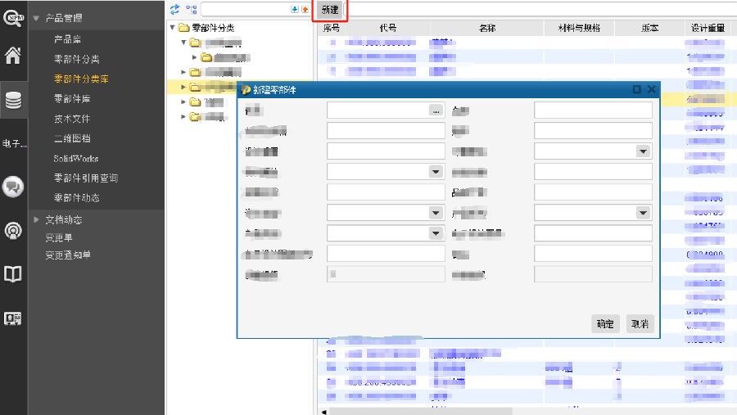
Task: Expand the 文档动态 menu section
Action: [x=37, y=219]
